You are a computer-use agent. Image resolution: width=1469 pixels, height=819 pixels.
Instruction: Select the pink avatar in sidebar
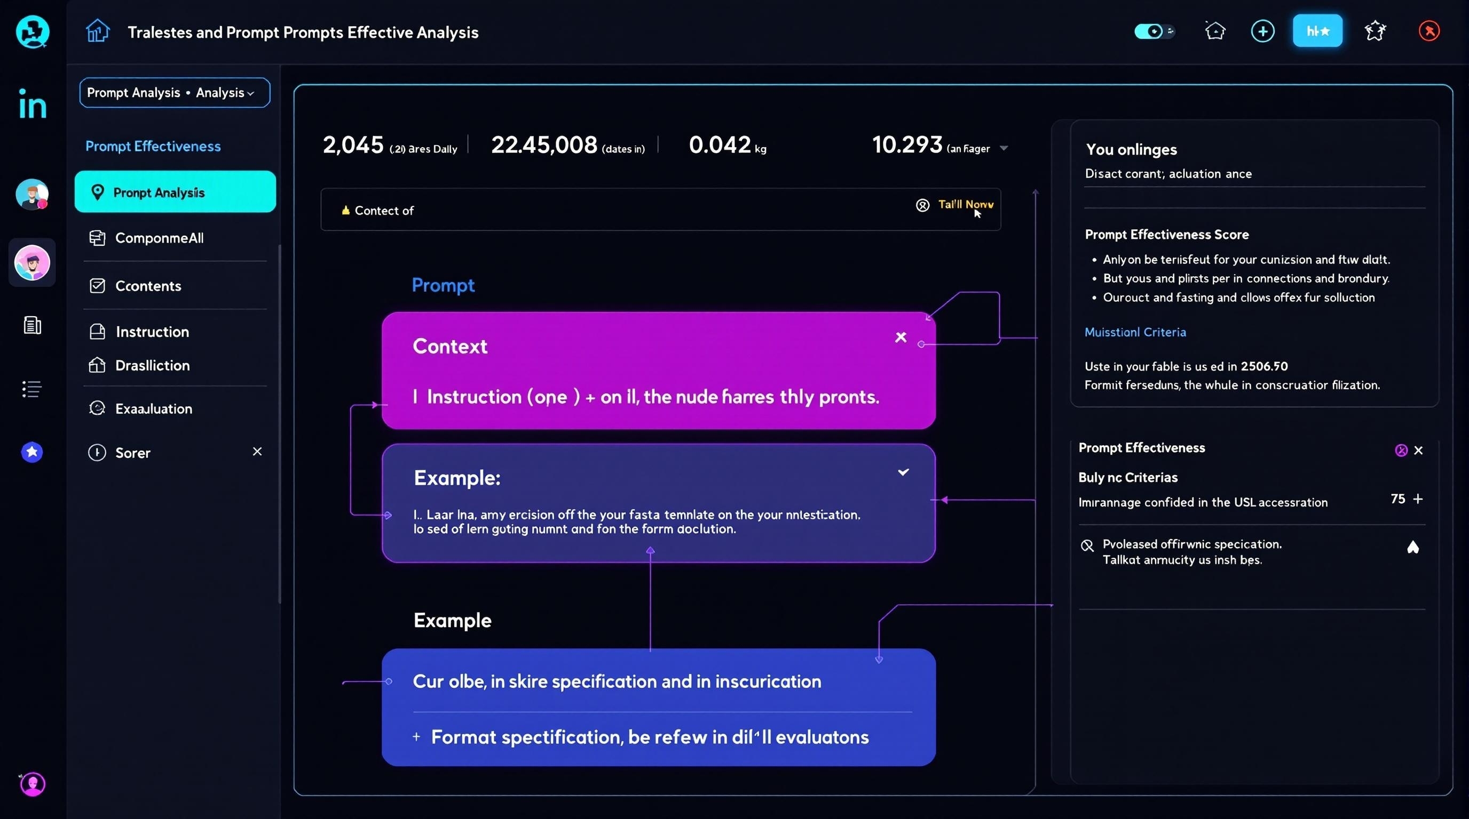[x=32, y=262]
